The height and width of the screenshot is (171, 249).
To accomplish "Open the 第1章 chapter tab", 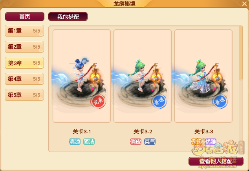I will [x=24, y=31].
